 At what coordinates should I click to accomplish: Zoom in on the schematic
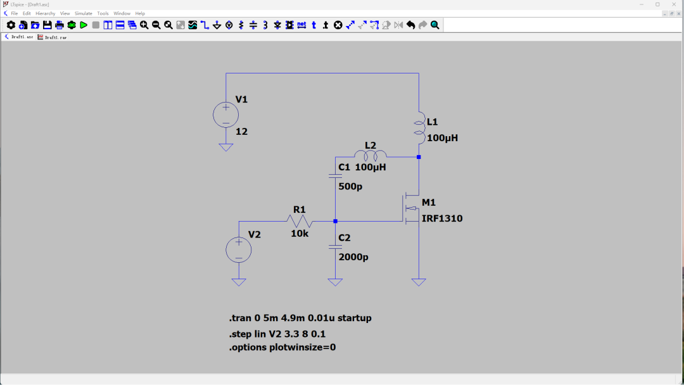(x=144, y=25)
